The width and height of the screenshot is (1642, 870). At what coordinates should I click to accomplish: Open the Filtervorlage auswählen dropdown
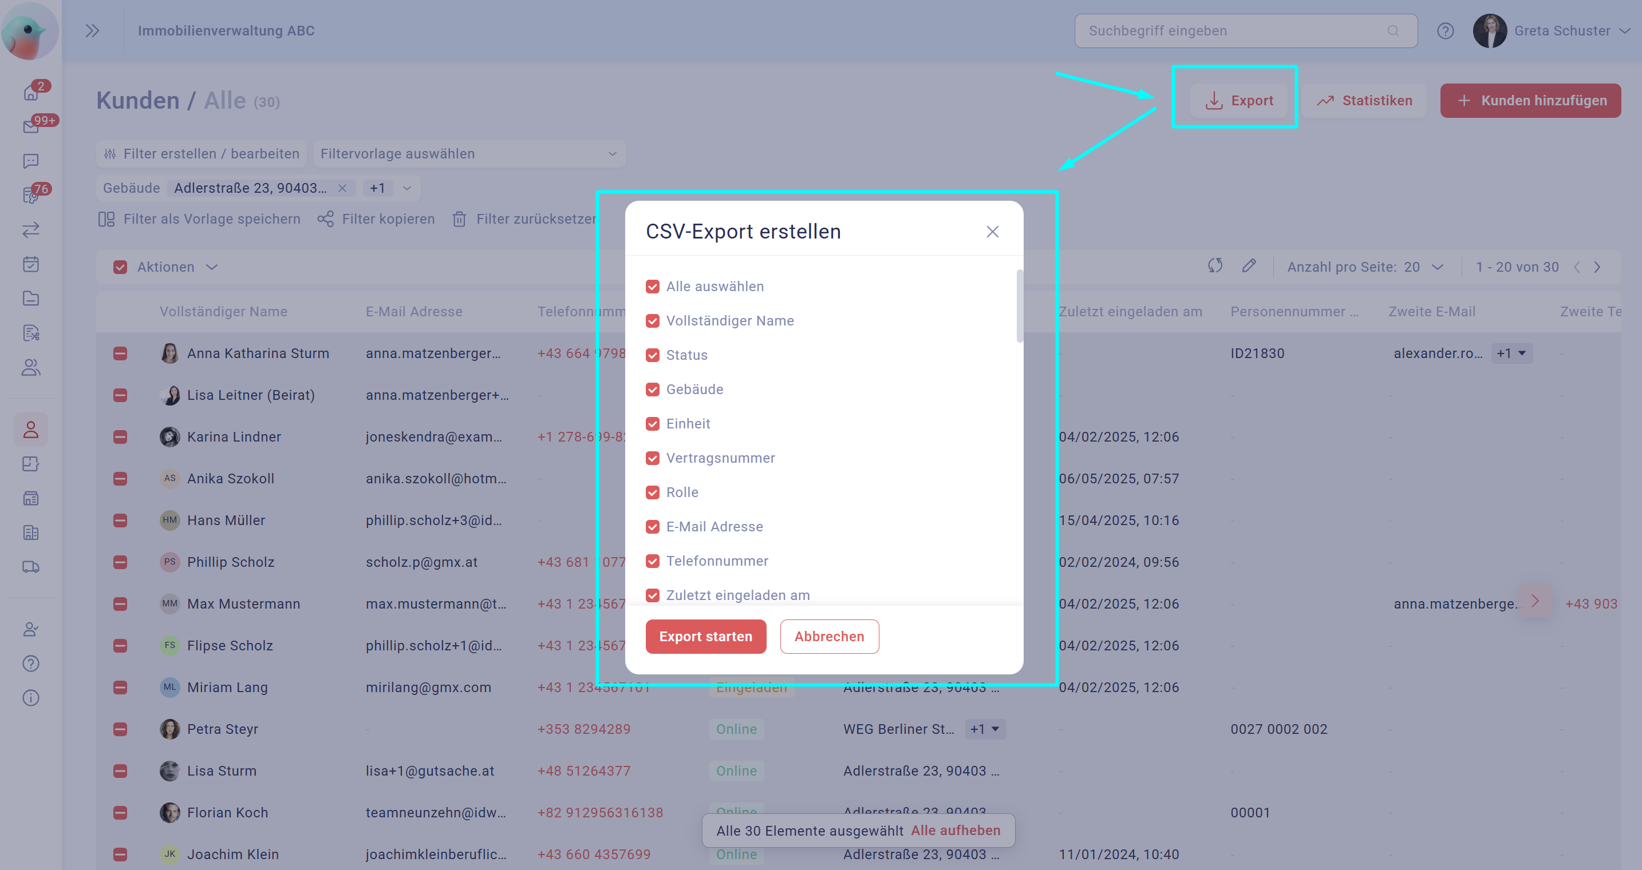469,153
